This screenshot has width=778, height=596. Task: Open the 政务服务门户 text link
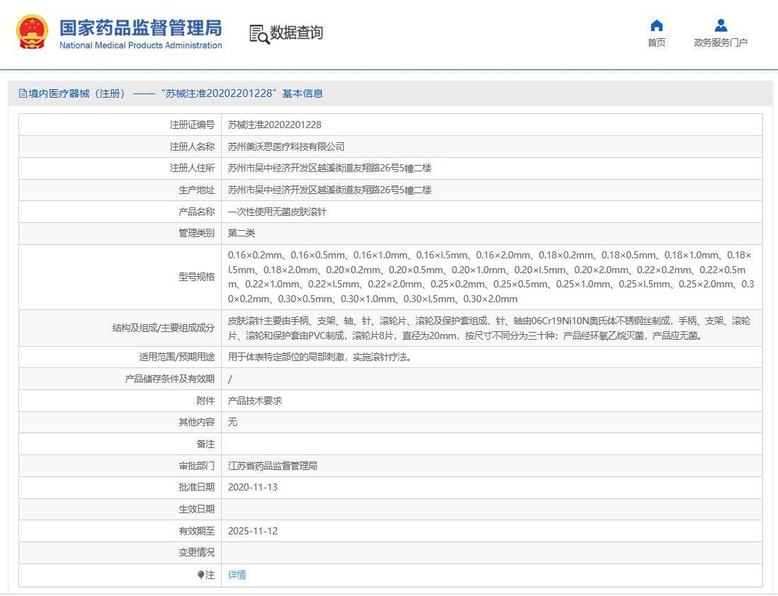click(721, 42)
